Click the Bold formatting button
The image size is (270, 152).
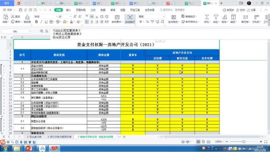[x=37, y=22]
